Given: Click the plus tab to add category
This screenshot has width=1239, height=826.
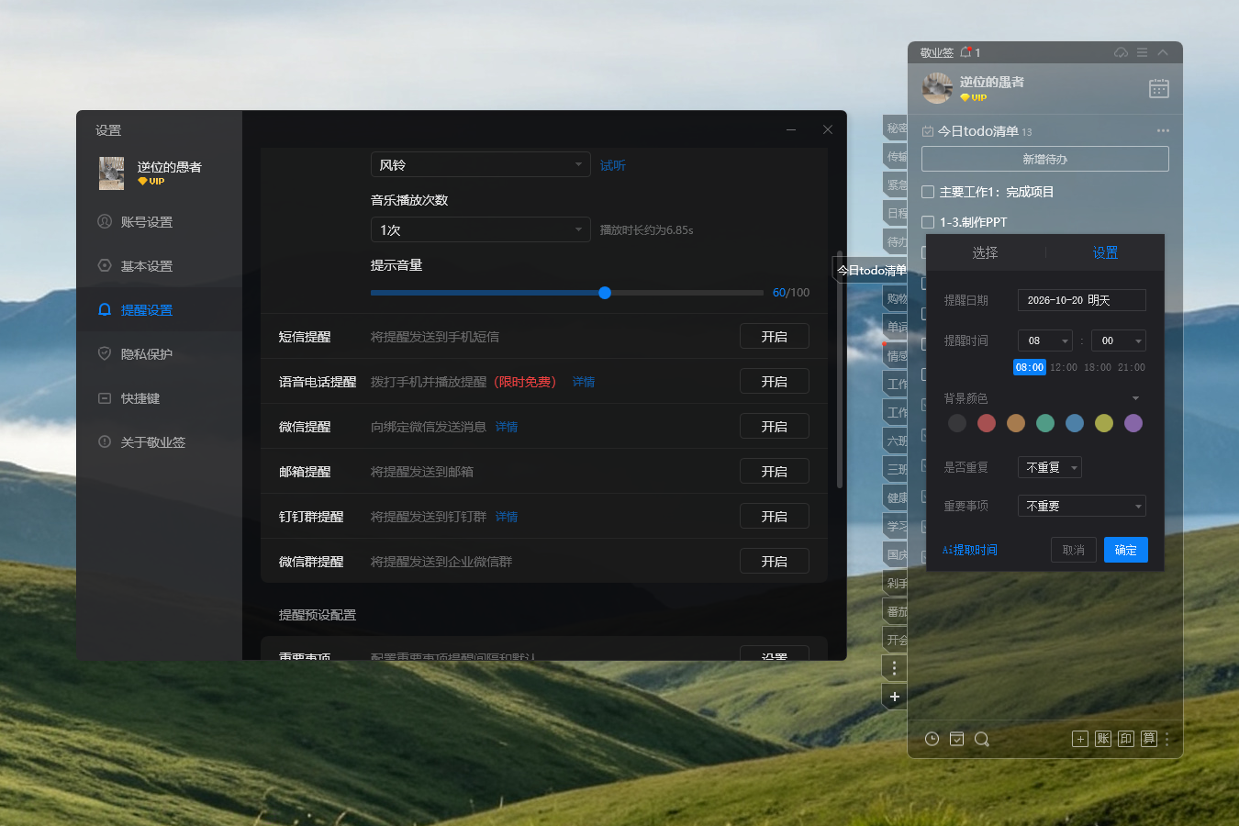Looking at the screenshot, I should [x=895, y=697].
